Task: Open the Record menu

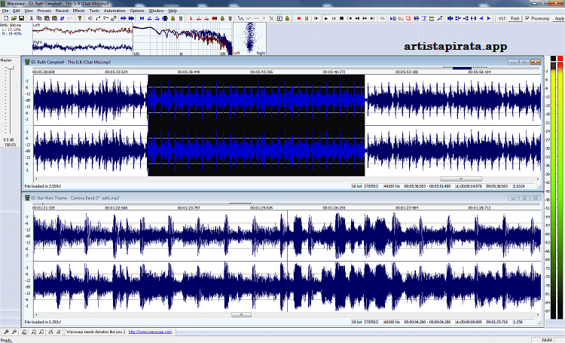Action: [62, 11]
